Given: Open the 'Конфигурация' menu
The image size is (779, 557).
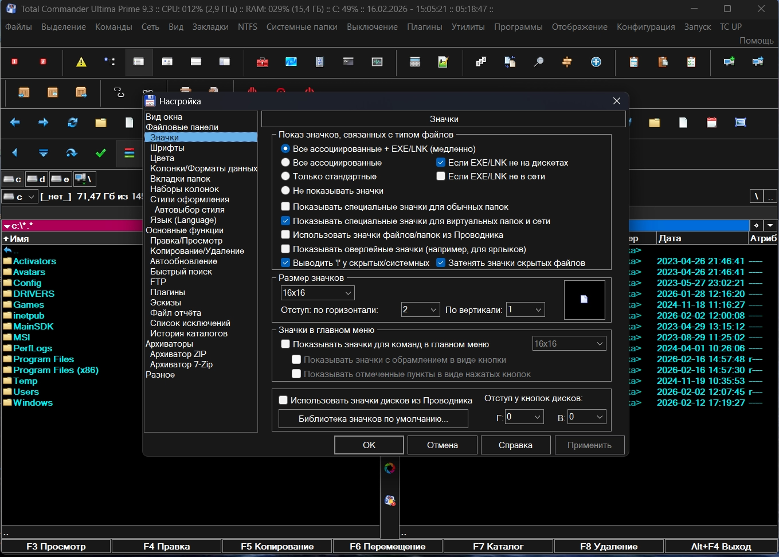Looking at the screenshot, I should 645,27.
